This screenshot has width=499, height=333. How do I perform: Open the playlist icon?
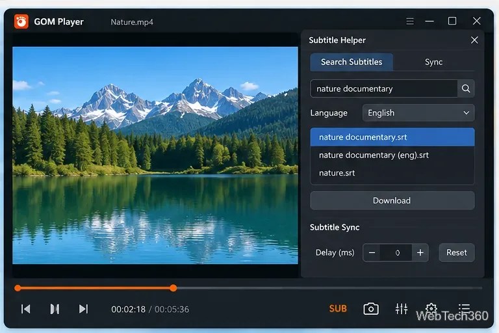(465, 308)
